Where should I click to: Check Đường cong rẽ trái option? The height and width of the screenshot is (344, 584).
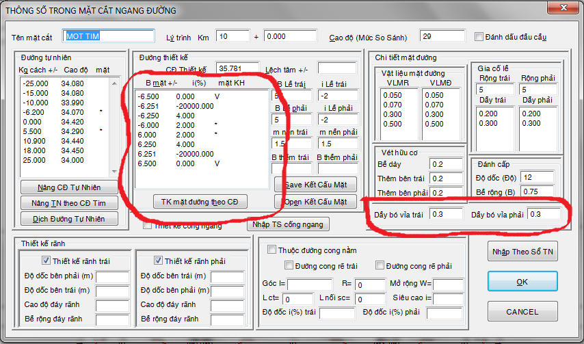coord(289,265)
